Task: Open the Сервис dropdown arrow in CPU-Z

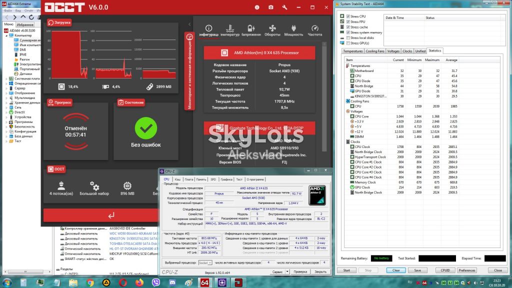Action: [287, 271]
